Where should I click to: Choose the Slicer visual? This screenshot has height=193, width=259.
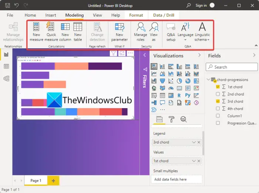[x=154, y=96]
